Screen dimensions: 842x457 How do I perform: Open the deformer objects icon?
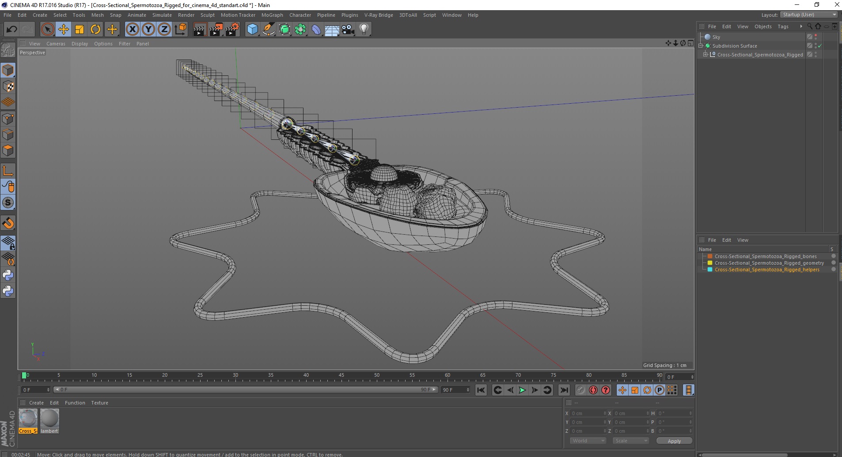click(316, 30)
